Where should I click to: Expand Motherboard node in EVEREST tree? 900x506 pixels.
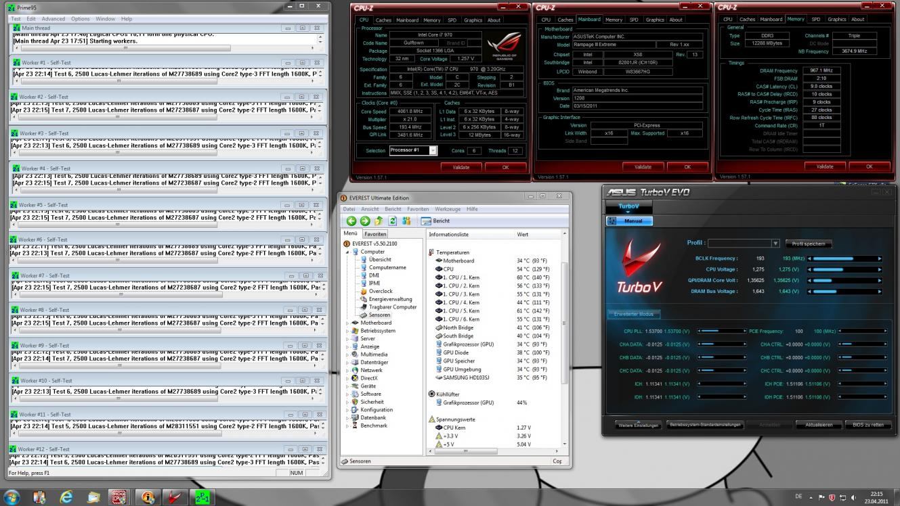tap(347, 323)
